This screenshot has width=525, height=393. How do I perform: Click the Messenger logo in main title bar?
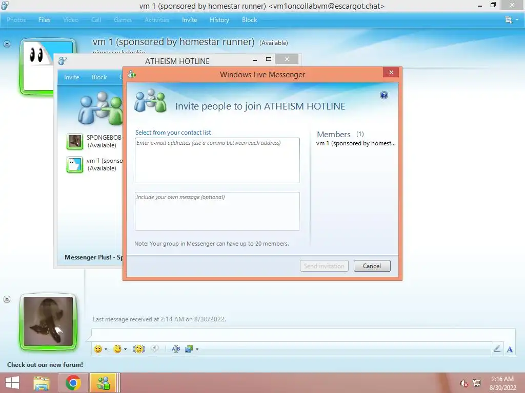[5, 6]
